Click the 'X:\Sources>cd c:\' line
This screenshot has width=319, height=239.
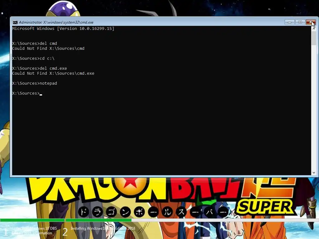33,58
